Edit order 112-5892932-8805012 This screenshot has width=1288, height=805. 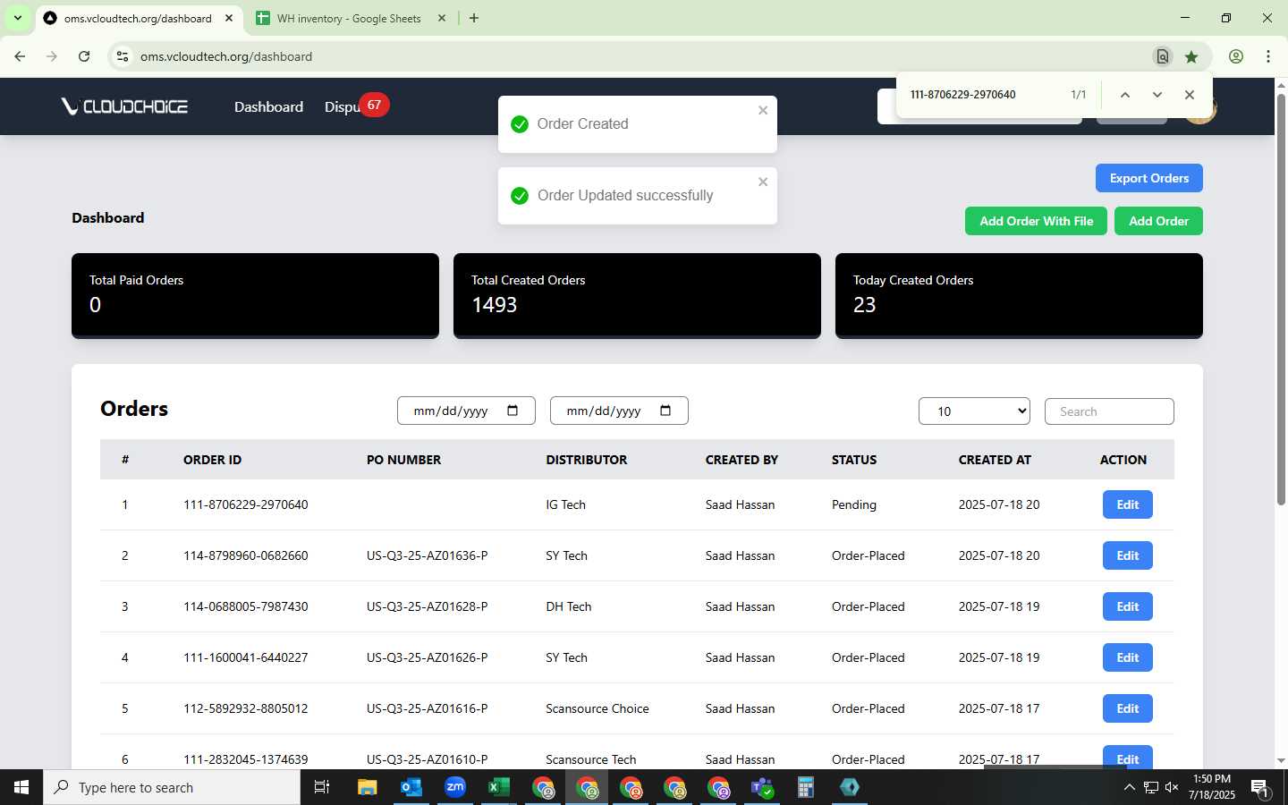coord(1127,708)
